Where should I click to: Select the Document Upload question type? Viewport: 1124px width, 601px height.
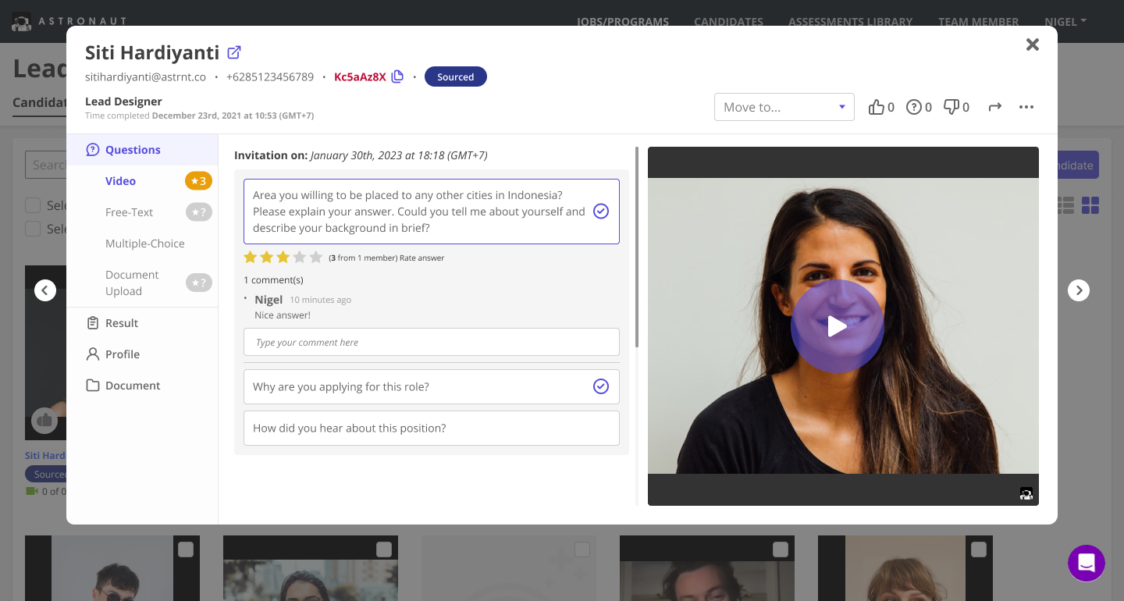point(133,283)
